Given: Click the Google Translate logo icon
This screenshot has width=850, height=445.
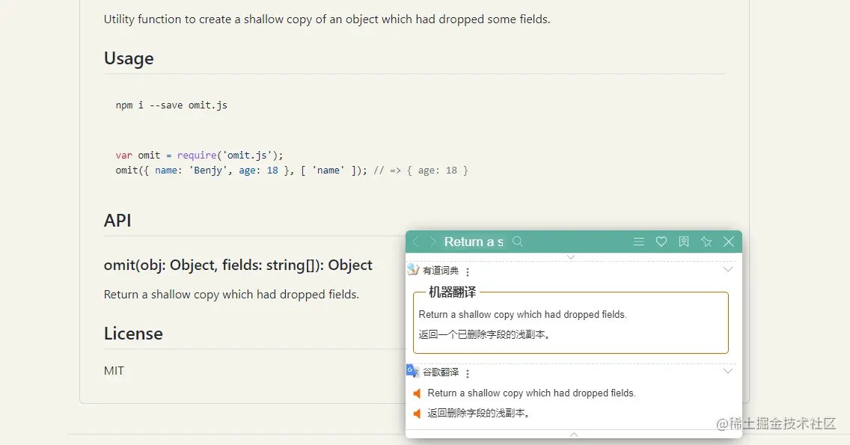Looking at the screenshot, I should pos(412,371).
